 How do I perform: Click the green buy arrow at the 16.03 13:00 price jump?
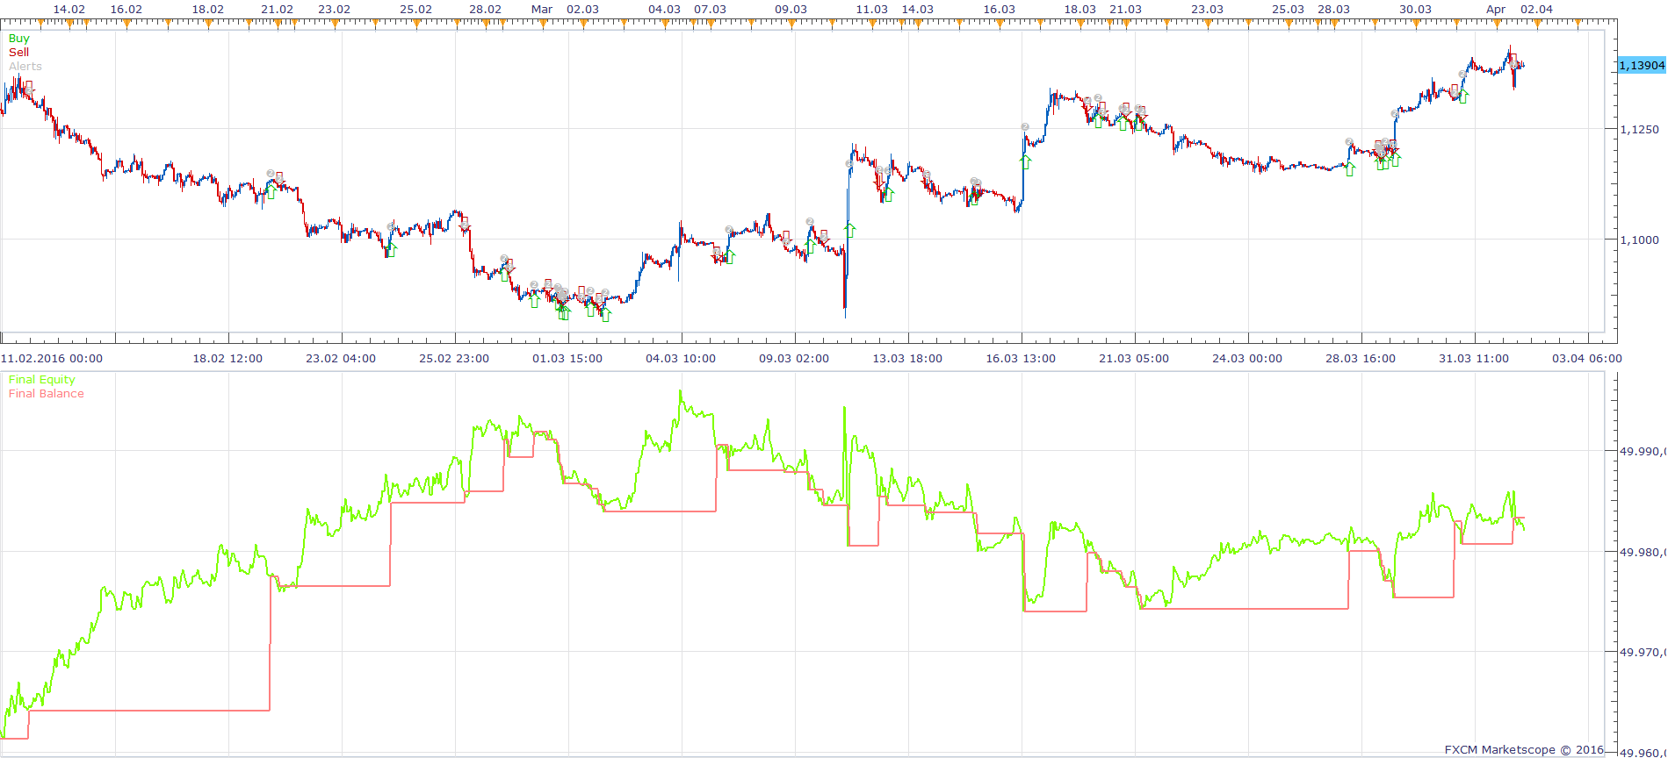click(1025, 161)
